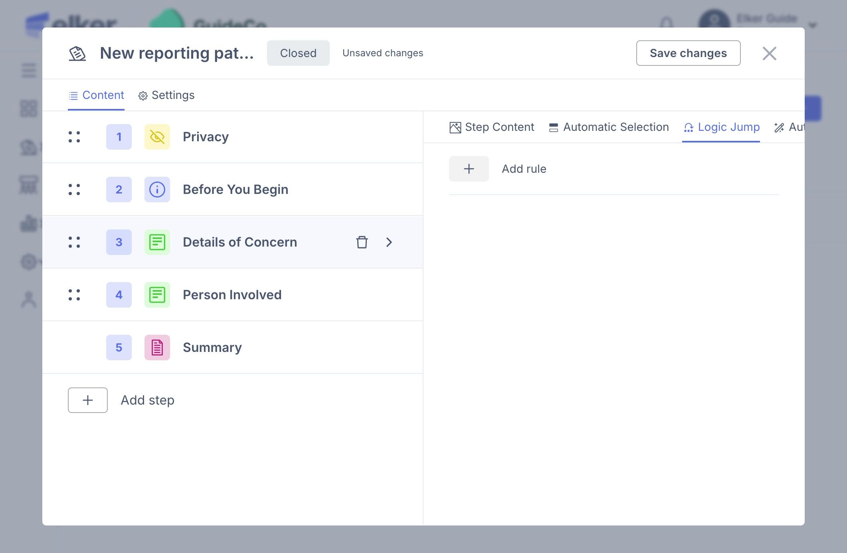
Task: Click the Before You Begin info icon
Action: 157,190
